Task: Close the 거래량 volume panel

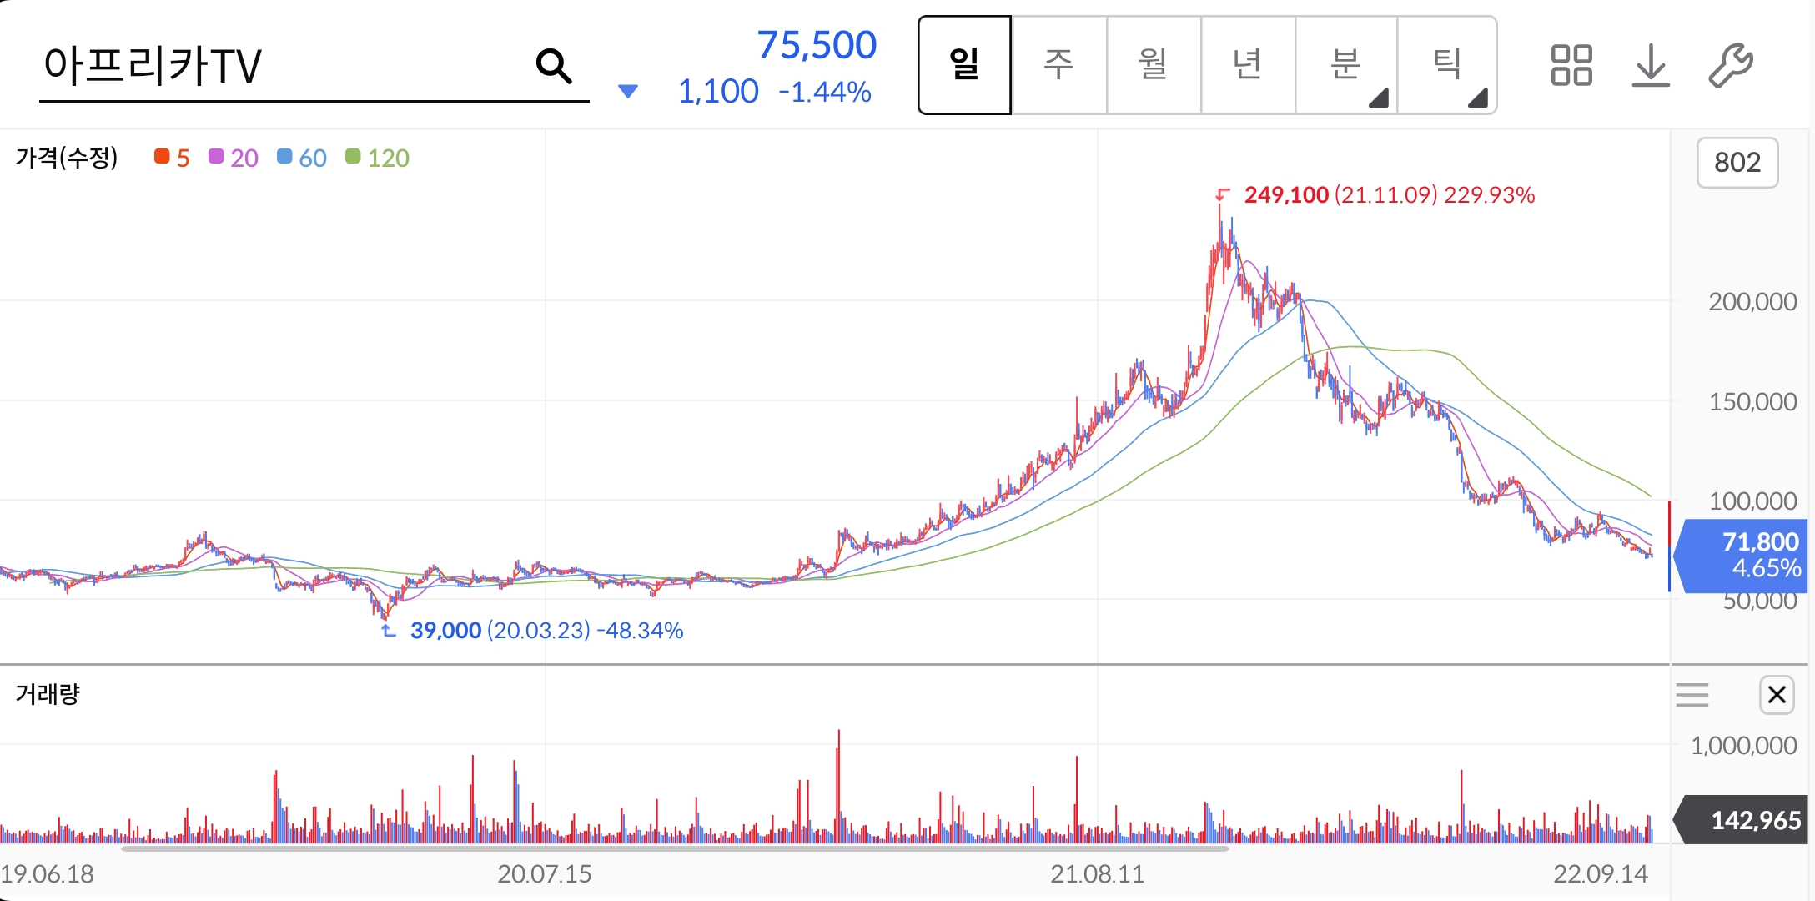Action: tap(1776, 694)
